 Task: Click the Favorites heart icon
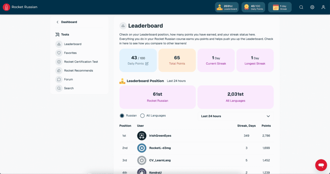click(x=59, y=53)
